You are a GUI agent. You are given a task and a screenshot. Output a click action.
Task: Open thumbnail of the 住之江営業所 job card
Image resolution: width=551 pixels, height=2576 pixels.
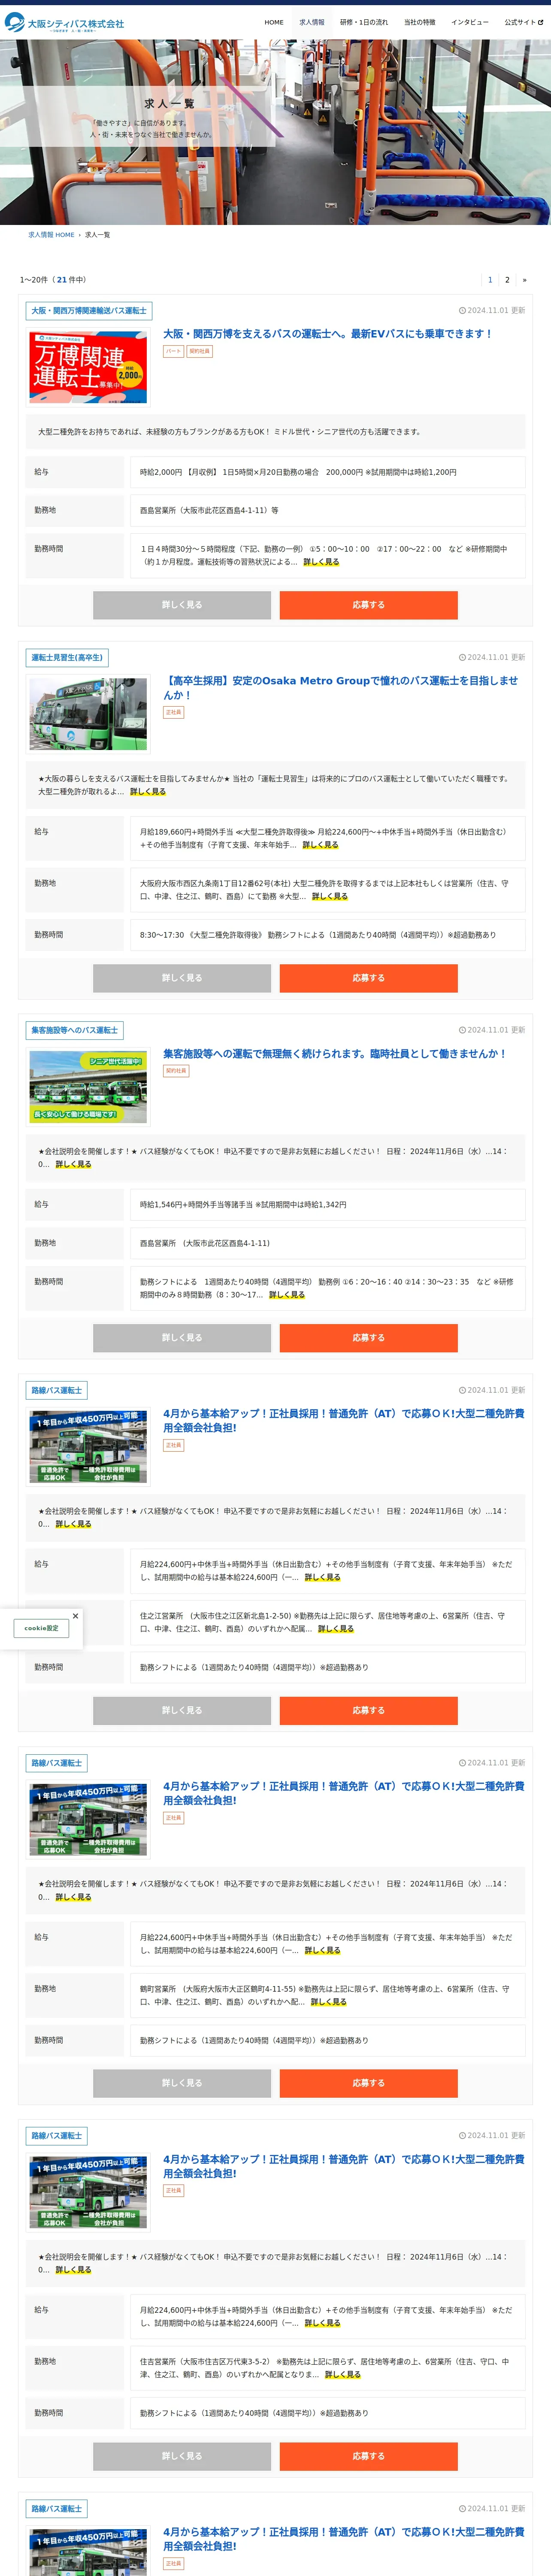click(x=88, y=1447)
